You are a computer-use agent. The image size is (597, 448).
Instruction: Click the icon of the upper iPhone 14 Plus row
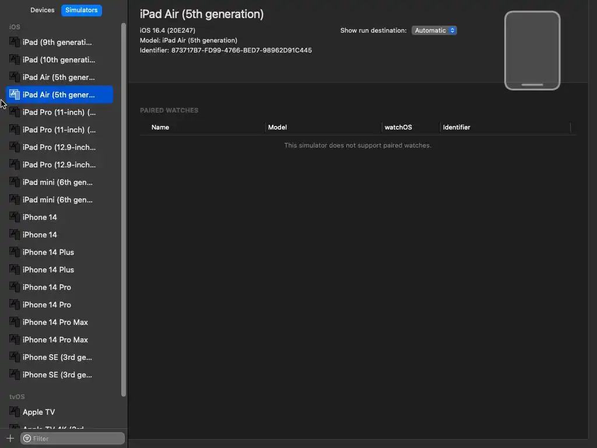coord(15,252)
